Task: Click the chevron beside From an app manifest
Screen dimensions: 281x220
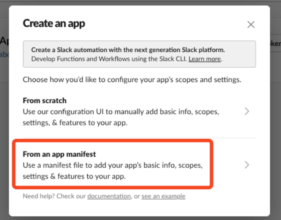Action: click(x=247, y=165)
